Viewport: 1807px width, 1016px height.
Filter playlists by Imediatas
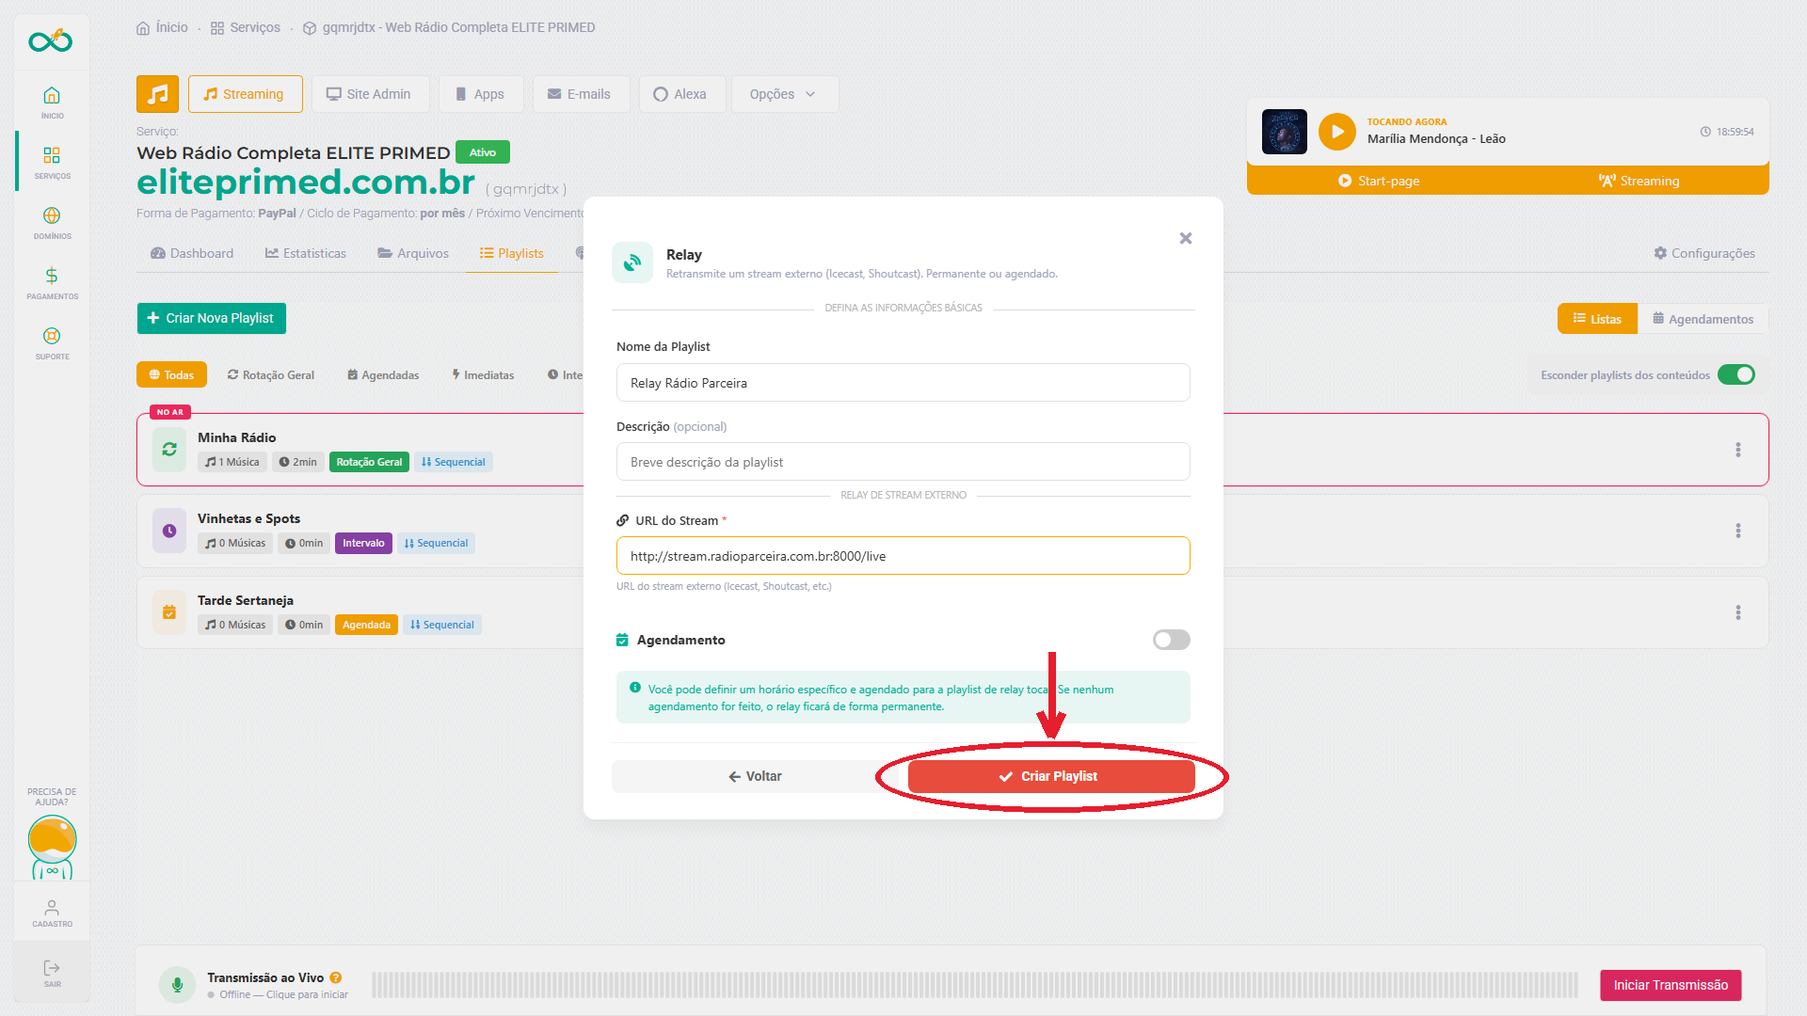(483, 374)
